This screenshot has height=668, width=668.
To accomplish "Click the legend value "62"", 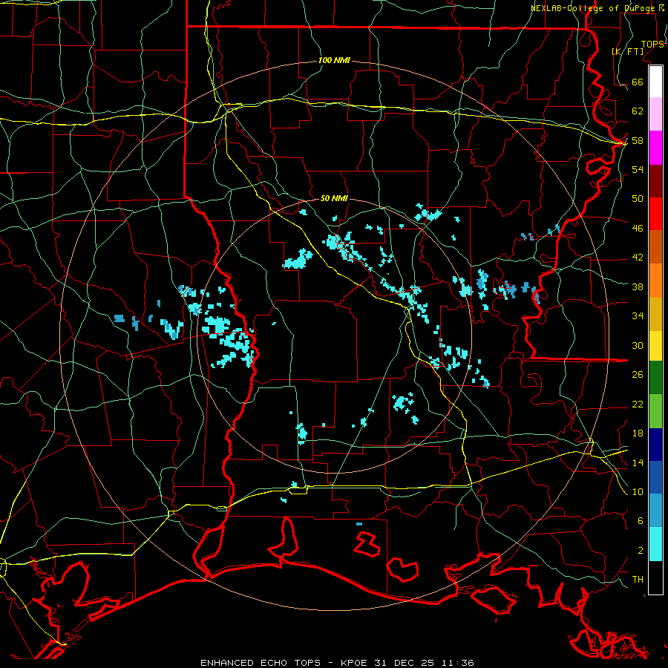I will pyautogui.click(x=638, y=111).
